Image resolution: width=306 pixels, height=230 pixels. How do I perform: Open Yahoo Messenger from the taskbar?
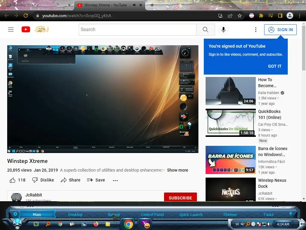[x=145, y=224]
